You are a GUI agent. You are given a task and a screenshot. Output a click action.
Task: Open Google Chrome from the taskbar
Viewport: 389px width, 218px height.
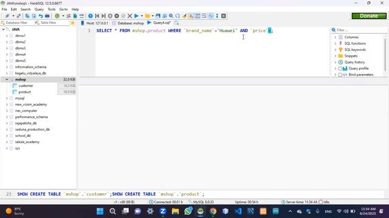tap(213, 211)
